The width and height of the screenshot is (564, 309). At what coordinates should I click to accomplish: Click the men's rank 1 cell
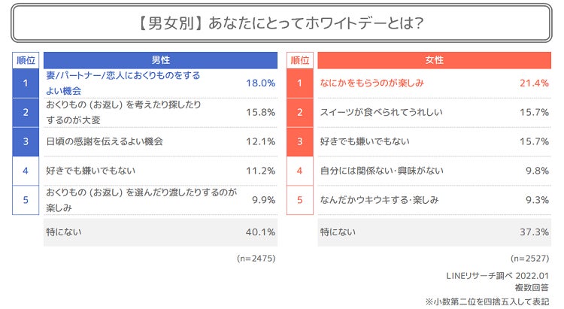25,83
